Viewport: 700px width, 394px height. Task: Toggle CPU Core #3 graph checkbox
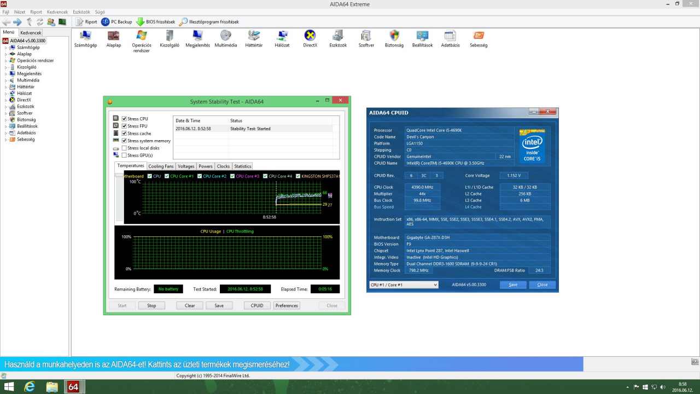point(232,176)
